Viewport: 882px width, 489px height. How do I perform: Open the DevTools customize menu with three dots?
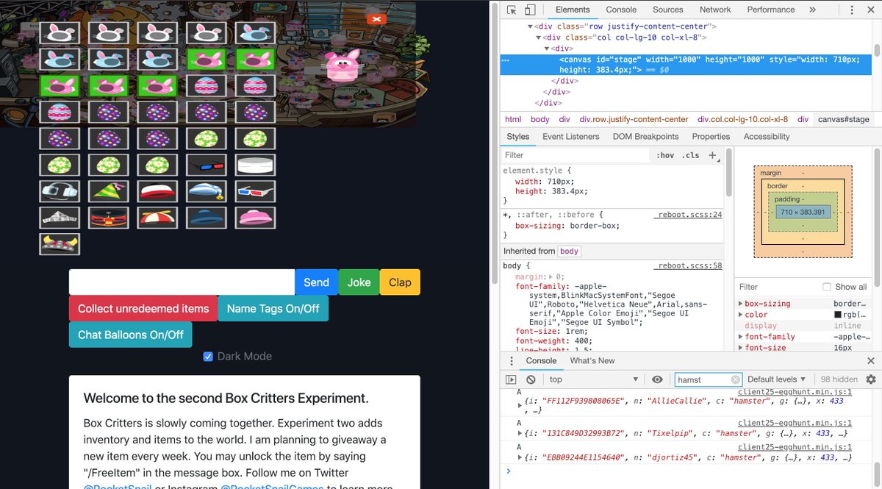pyautogui.click(x=850, y=10)
